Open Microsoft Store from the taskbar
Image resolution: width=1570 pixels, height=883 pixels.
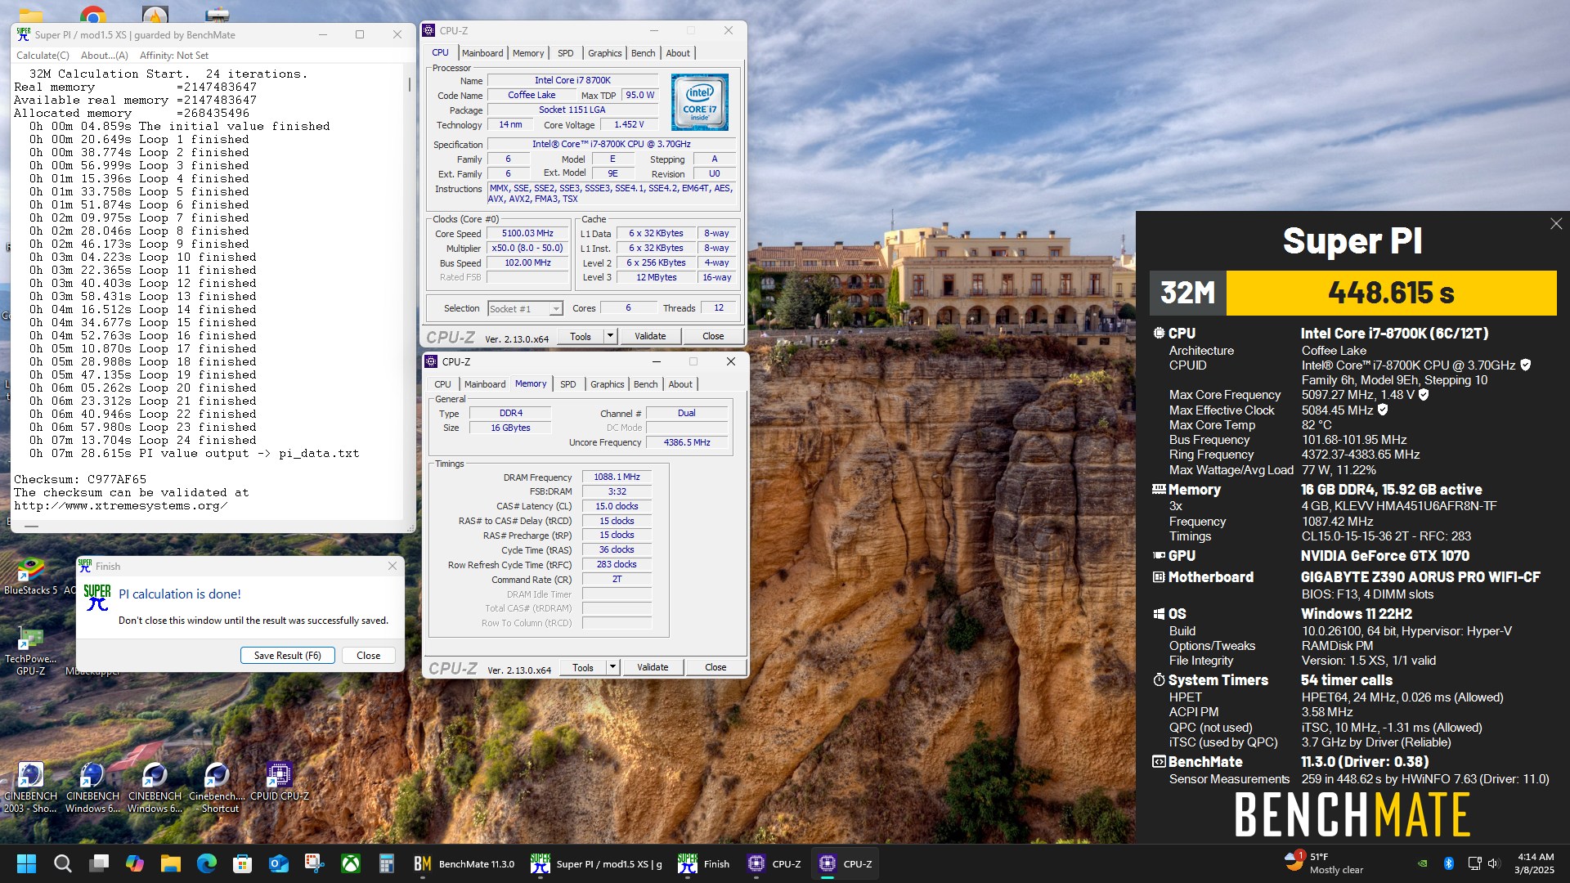243,863
